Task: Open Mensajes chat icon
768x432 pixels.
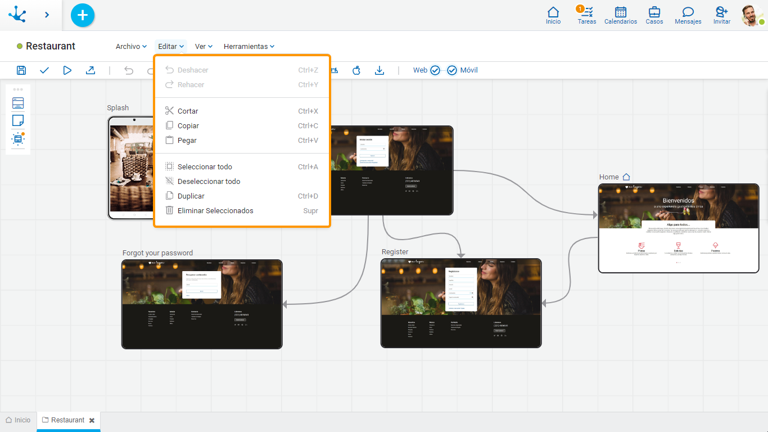Action: (688, 15)
